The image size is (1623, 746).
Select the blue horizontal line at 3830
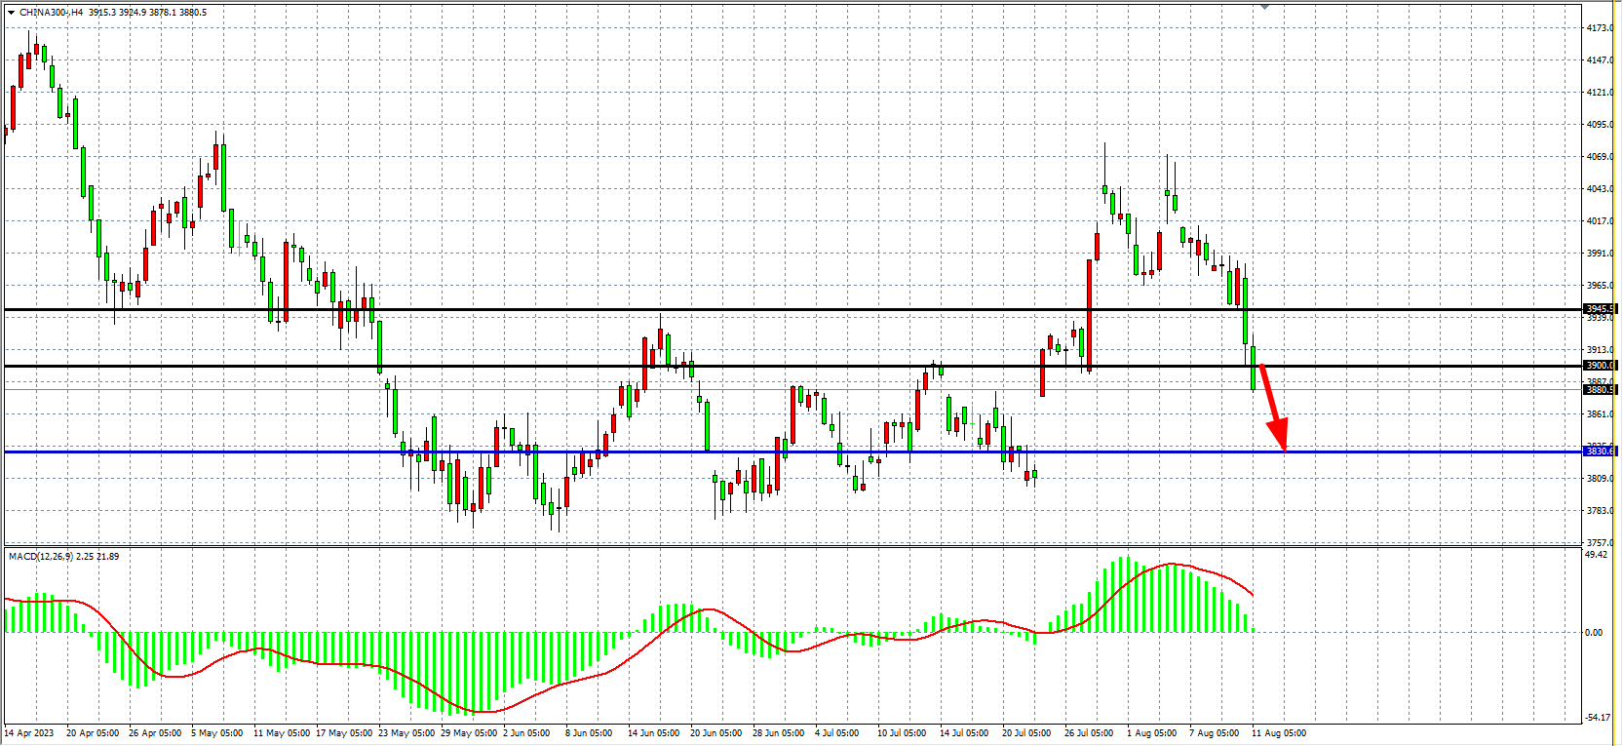[x=682, y=452]
